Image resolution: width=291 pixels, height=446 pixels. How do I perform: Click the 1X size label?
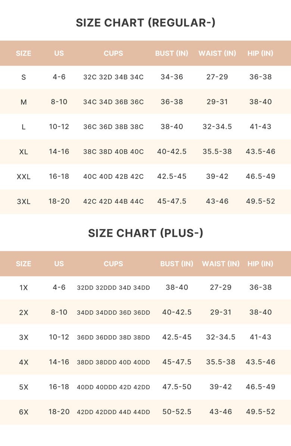[x=24, y=288]
